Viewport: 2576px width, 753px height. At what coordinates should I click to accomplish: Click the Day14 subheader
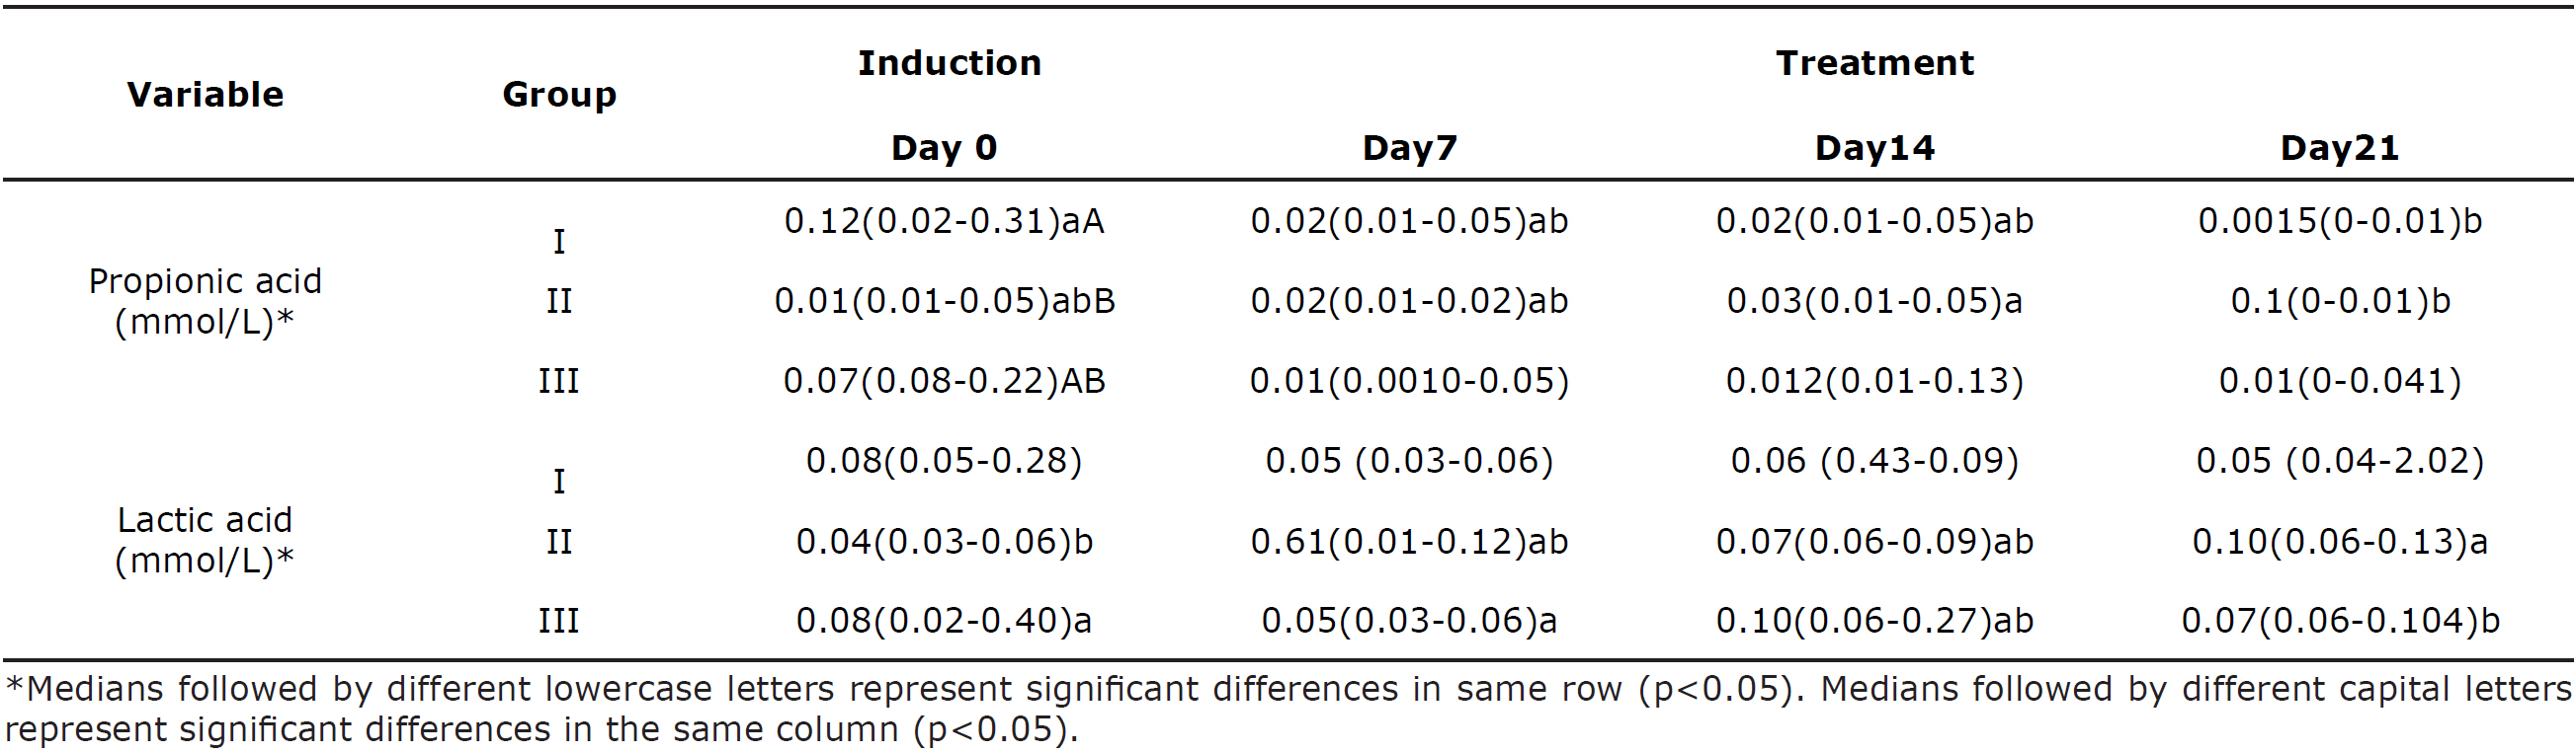point(1874,148)
